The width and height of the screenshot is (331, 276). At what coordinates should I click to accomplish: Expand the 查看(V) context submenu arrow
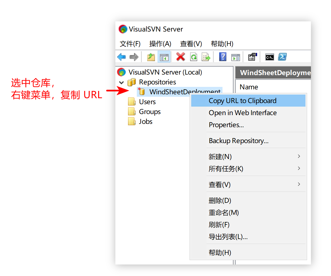click(x=299, y=184)
